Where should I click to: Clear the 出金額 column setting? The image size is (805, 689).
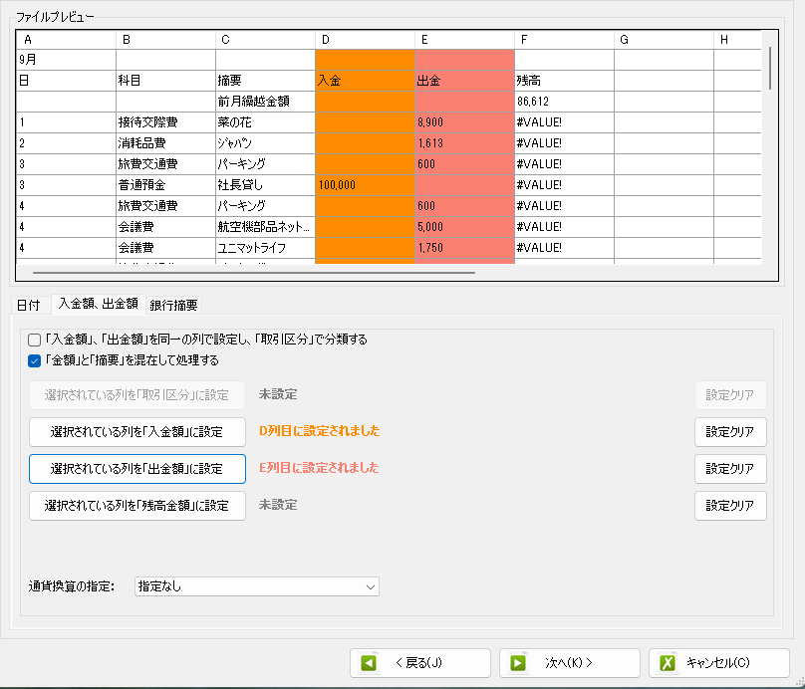tap(730, 469)
